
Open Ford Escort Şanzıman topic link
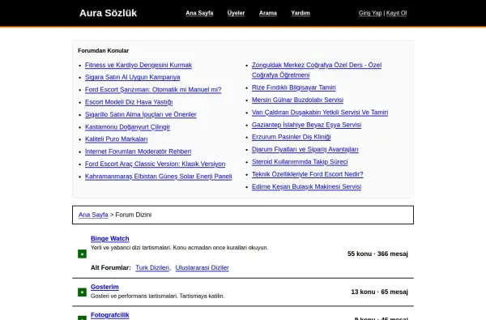pyautogui.click(x=153, y=89)
